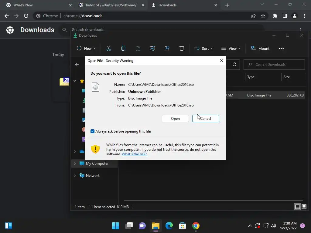
Task: Open the Sort dropdown menu
Action: point(203,48)
